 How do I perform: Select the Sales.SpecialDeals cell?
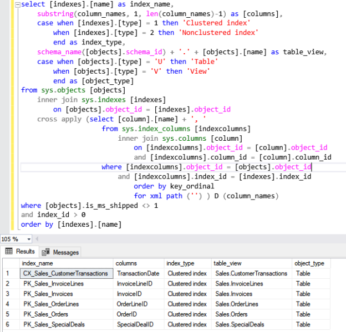click(x=252, y=324)
